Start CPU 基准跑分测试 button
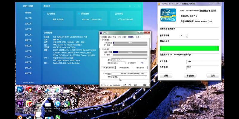The image size is (239, 119). pyautogui.click(x=108, y=68)
